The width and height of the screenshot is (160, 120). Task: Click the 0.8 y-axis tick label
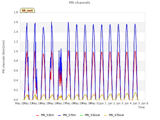click(x=16, y=61)
